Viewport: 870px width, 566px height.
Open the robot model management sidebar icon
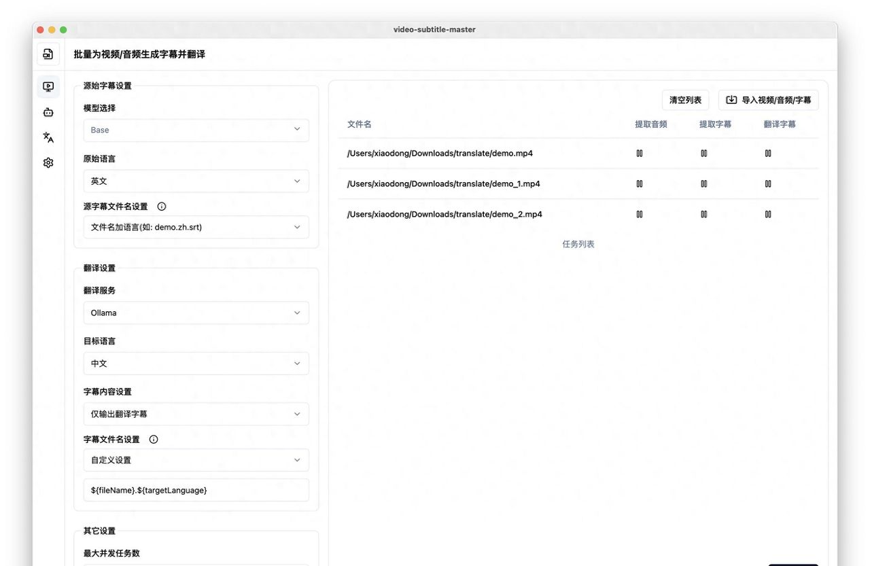(48, 112)
